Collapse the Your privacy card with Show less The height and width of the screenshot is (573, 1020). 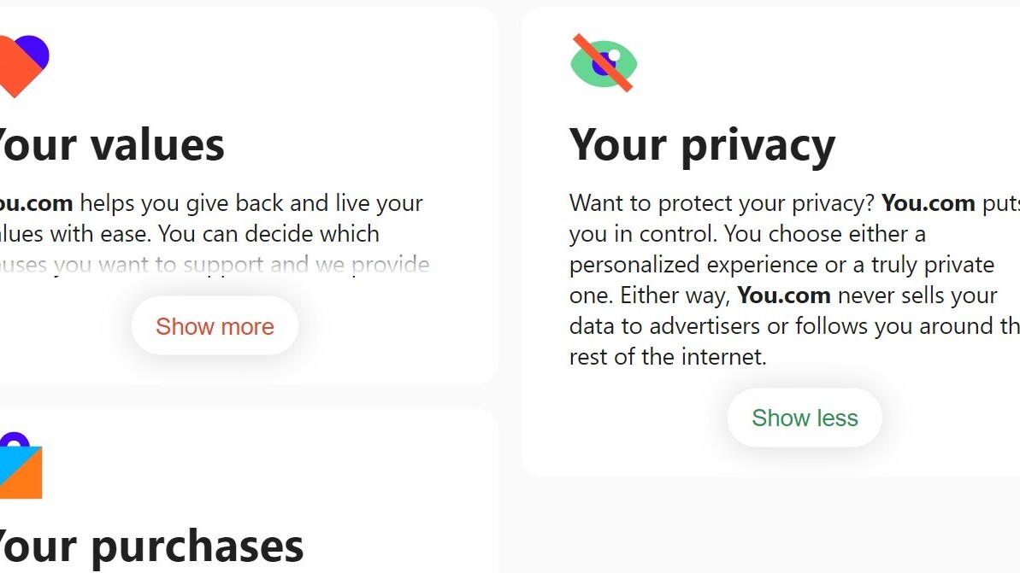click(805, 418)
